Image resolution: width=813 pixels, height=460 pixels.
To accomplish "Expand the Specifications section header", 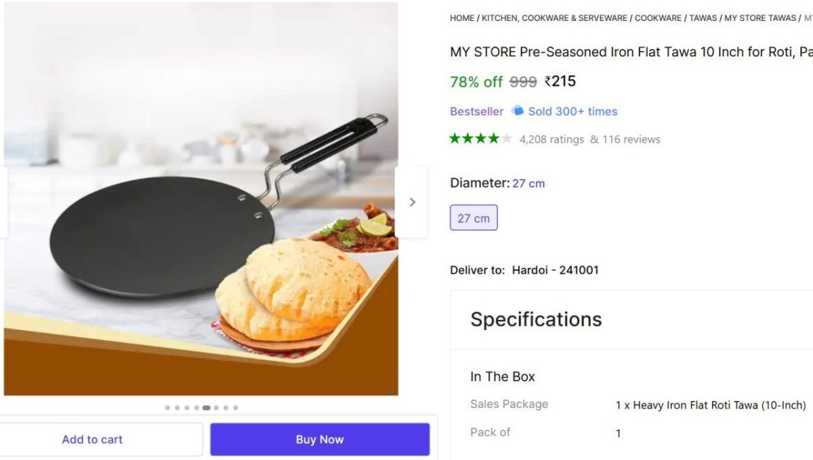I will (536, 319).
